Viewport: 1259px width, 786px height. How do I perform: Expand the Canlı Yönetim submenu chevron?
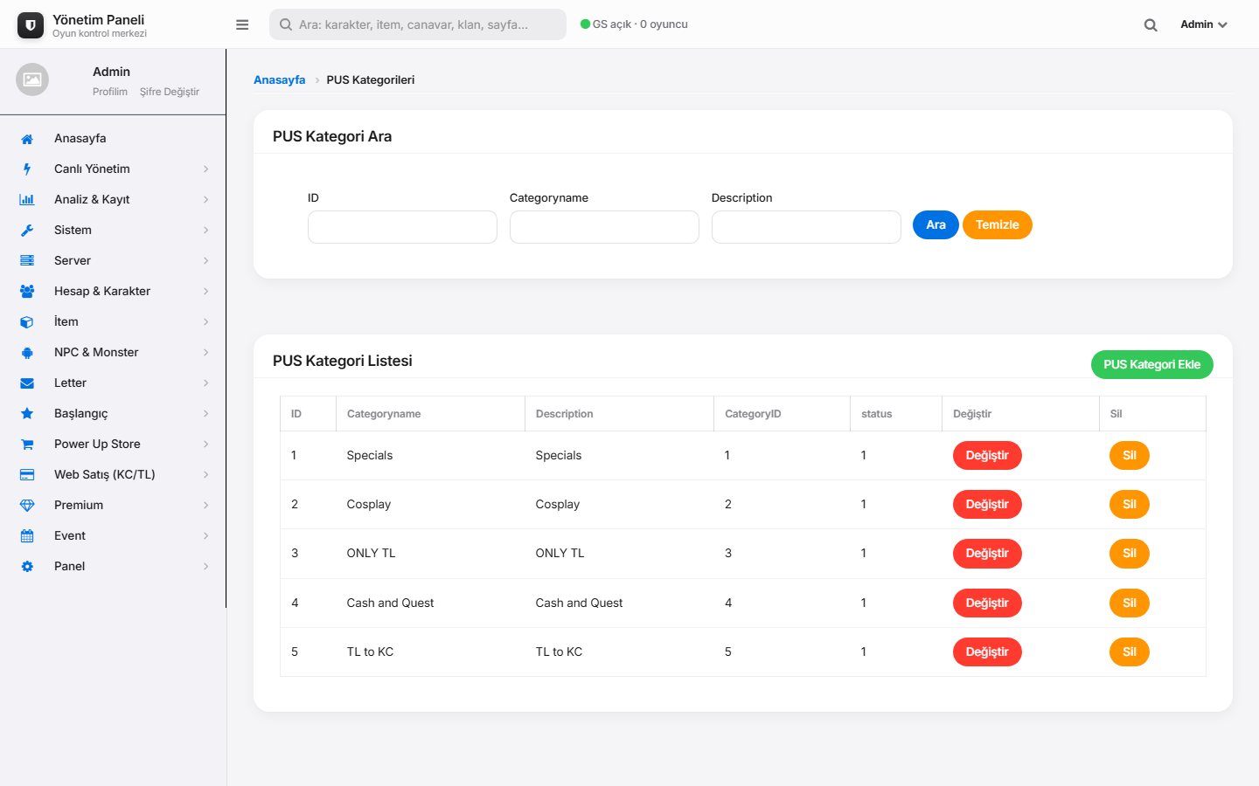206,169
